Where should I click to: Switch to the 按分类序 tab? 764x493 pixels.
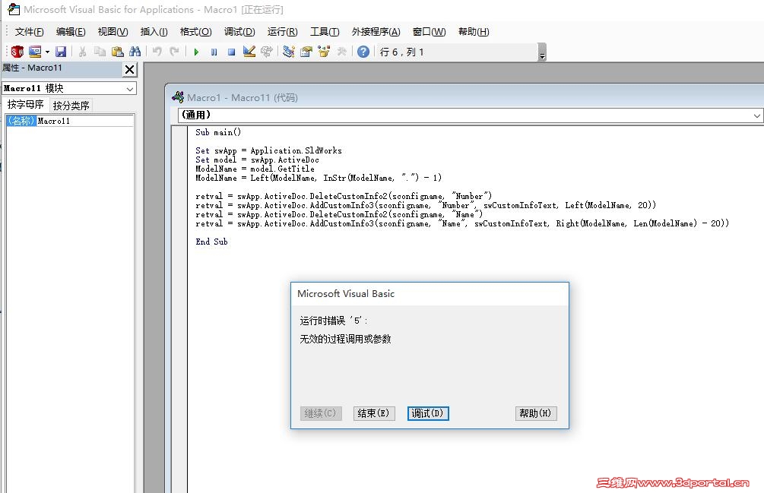[71, 105]
